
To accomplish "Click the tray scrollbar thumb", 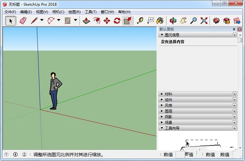I will coord(240,40).
